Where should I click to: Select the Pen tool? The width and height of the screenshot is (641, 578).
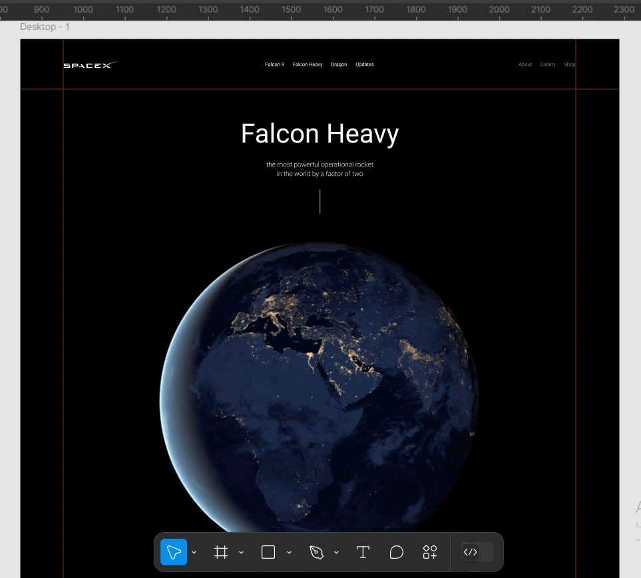(x=316, y=552)
